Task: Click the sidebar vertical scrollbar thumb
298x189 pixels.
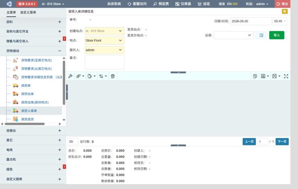Action: (x=64, y=82)
